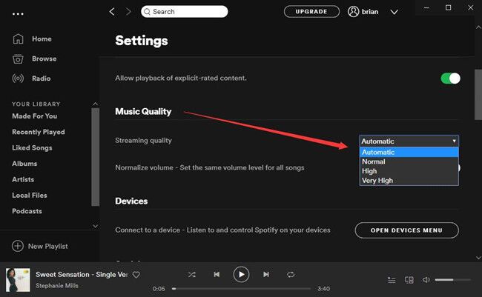Go back with the left arrow
Viewport: 482px width, 297px height.
point(112,12)
